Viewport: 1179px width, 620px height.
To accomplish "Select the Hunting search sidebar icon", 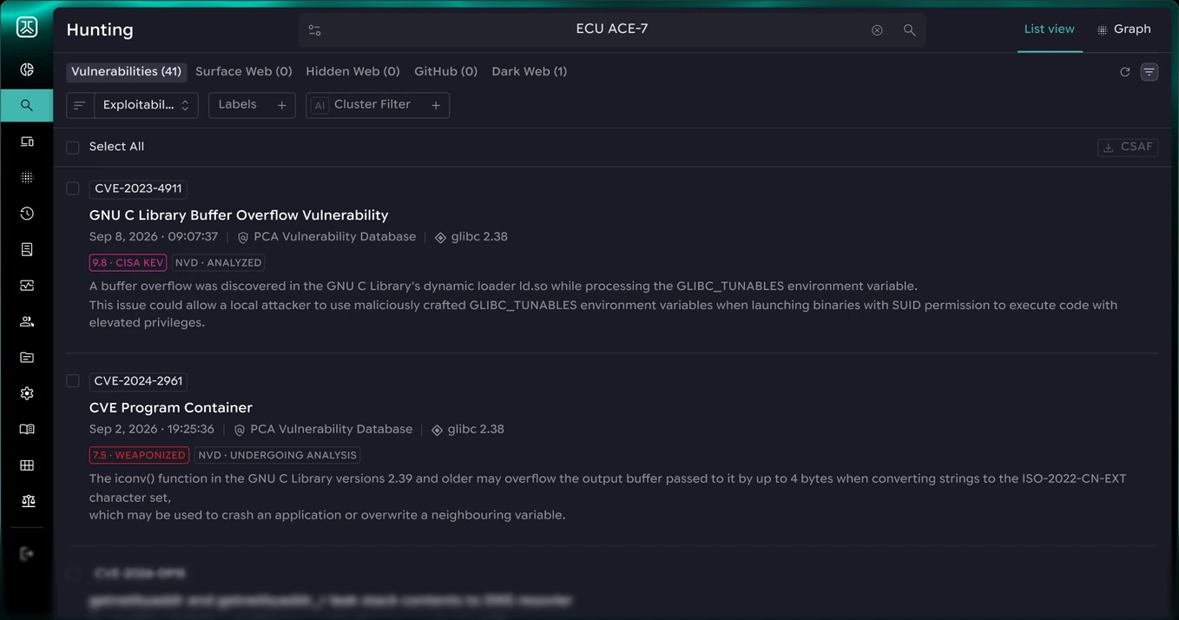I will coord(27,105).
